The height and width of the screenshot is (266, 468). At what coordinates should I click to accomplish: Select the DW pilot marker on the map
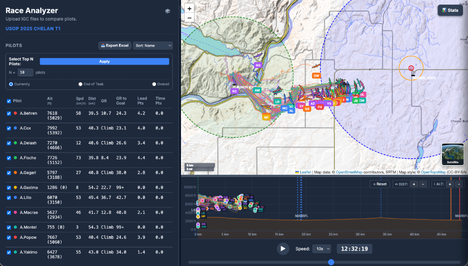[316, 76]
